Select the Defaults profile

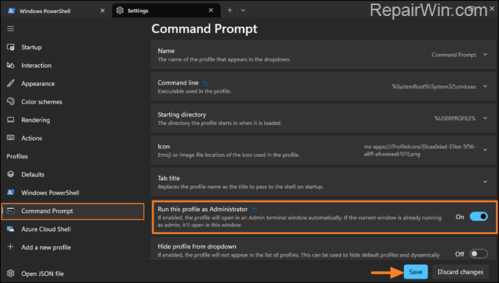point(72,174)
